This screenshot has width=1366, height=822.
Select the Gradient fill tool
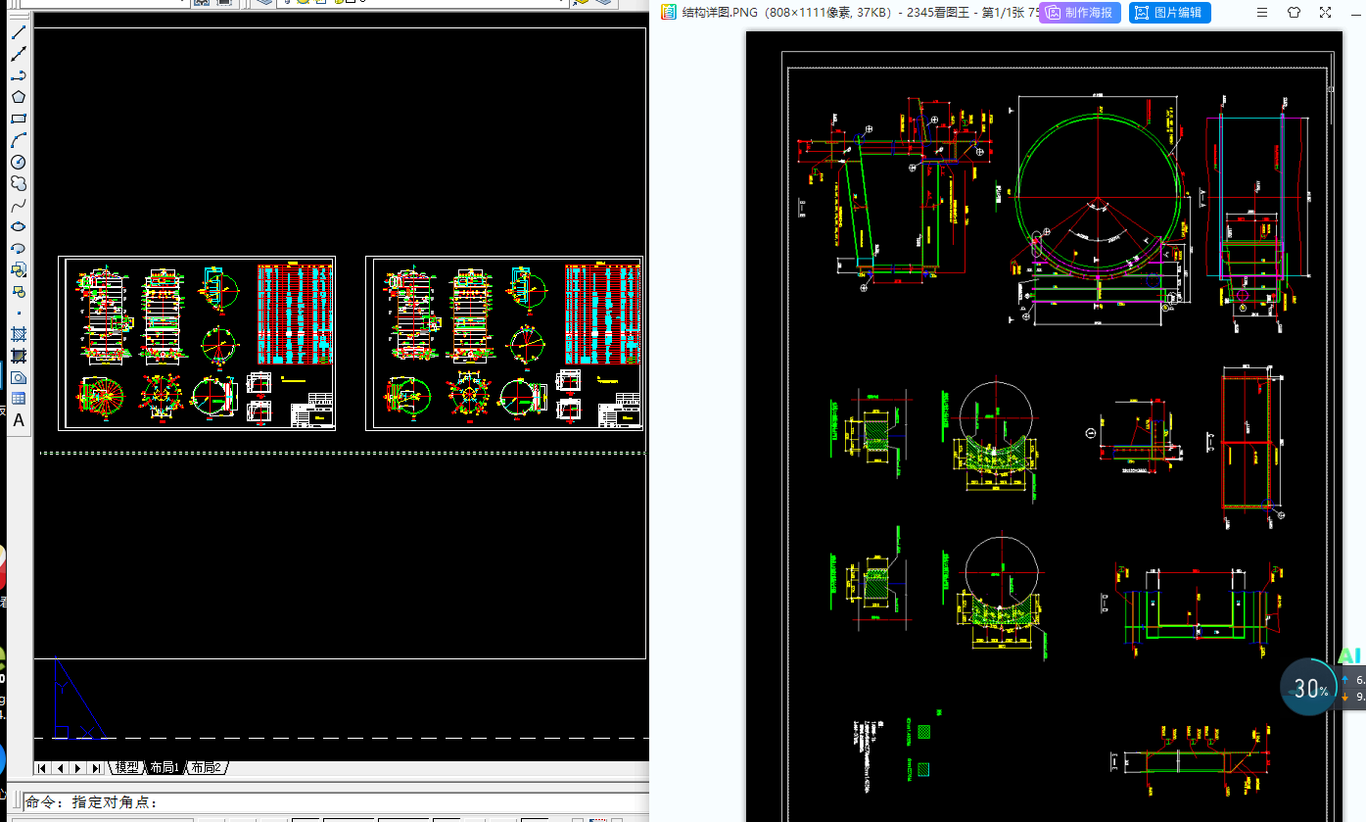tap(19, 356)
